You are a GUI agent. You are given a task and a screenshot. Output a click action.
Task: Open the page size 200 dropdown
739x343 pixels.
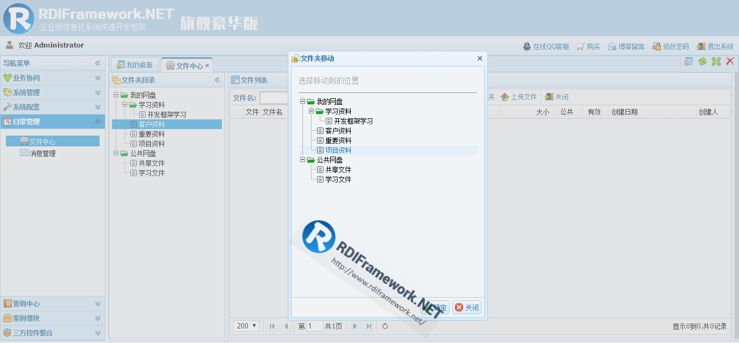pos(247,326)
